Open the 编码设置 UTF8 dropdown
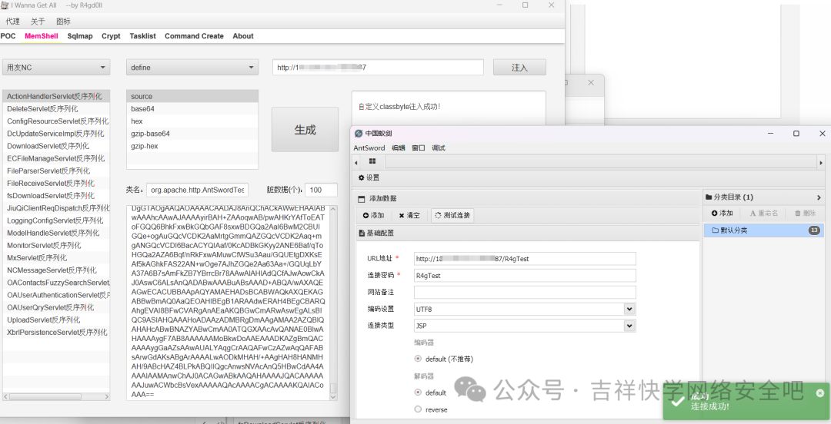The image size is (831, 424). pos(629,309)
